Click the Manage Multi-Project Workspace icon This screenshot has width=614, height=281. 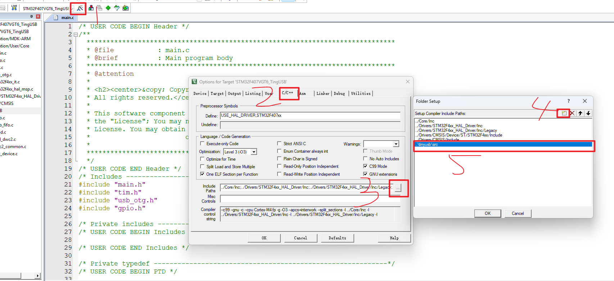coord(99,8)
